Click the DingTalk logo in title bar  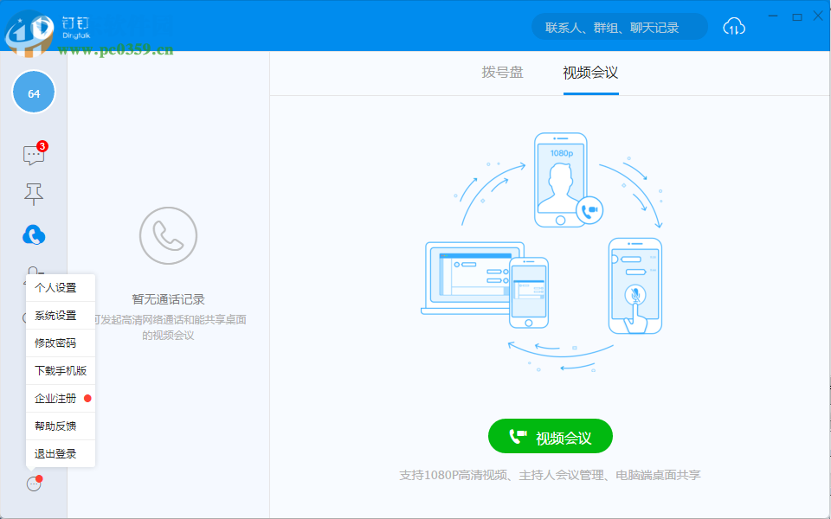click(x=76, y=28)
